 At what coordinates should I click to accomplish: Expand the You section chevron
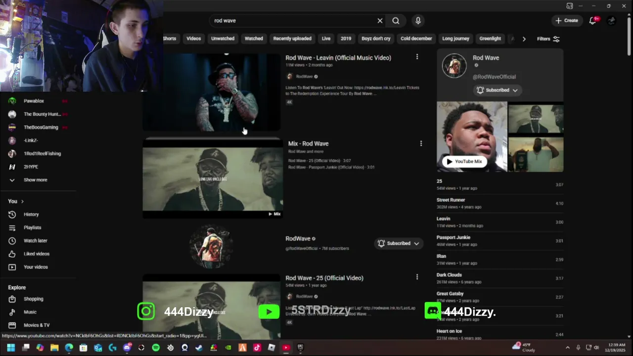click(22, 202)
